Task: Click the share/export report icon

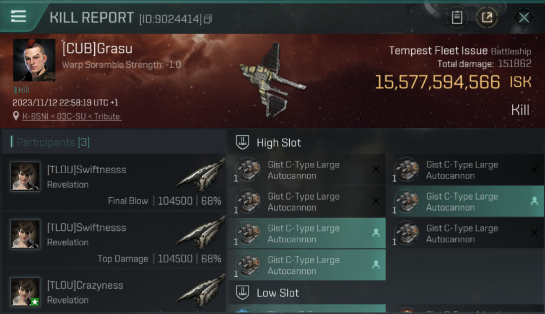Action: point(487,18)
